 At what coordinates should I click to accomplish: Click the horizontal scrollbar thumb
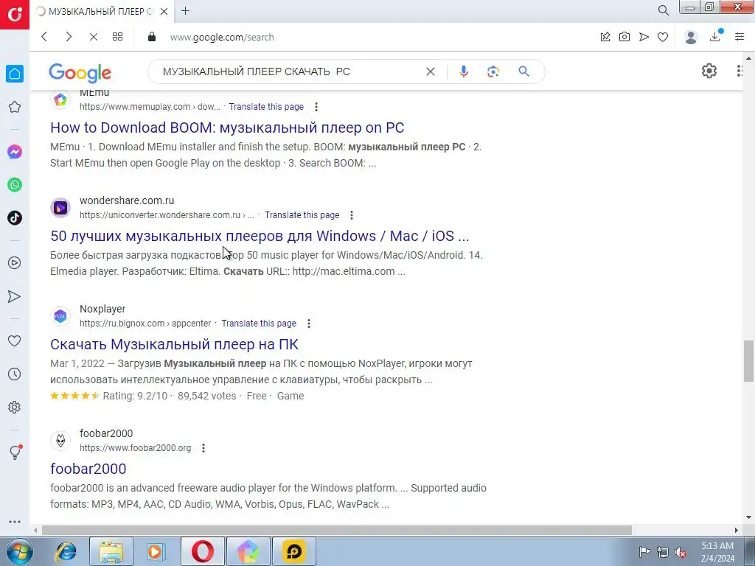pyautogui.click(x=336, y=530)
